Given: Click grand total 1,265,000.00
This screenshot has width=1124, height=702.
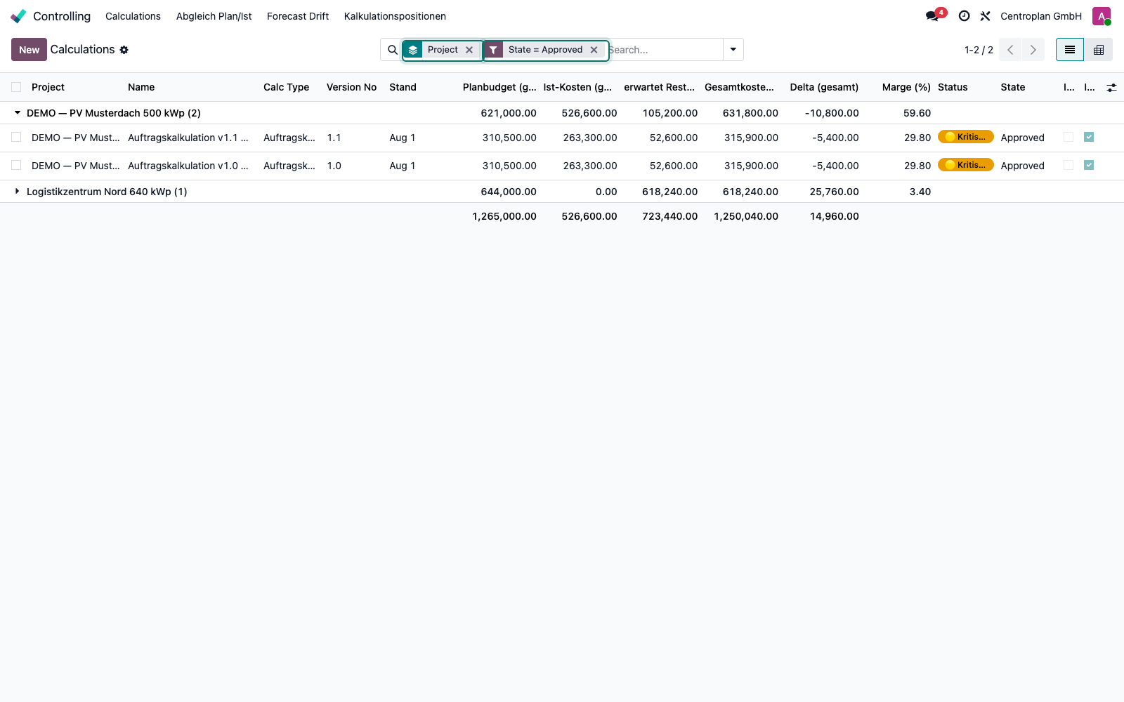Looking at the screenshot, I should tap(504, 216).
